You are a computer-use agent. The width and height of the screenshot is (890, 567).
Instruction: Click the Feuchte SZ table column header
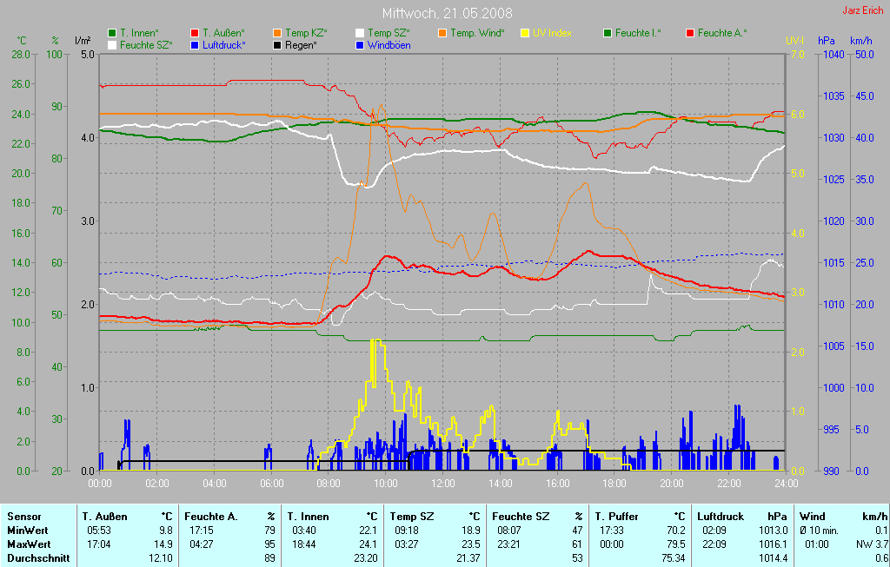[521, 517]
